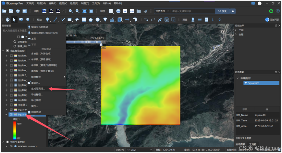Click the scissors cut icon
Image resolution: width=282 pixels, height=153 pixels.
(x=160, y=19)
